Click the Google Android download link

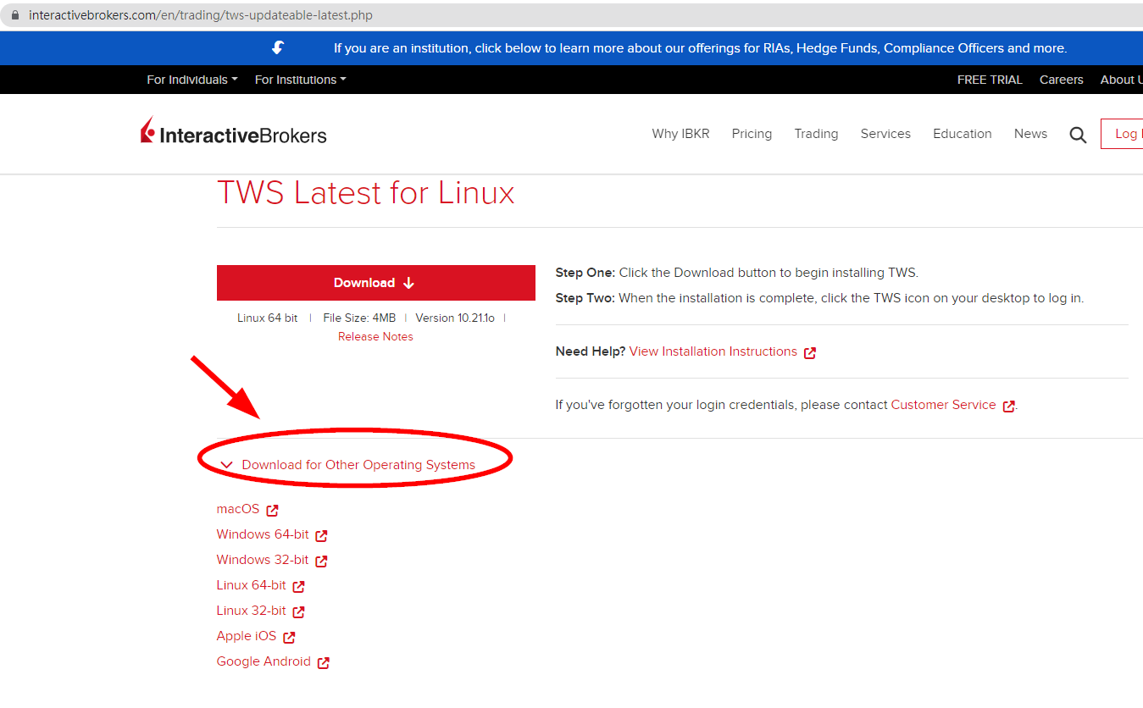pos(264,661)
